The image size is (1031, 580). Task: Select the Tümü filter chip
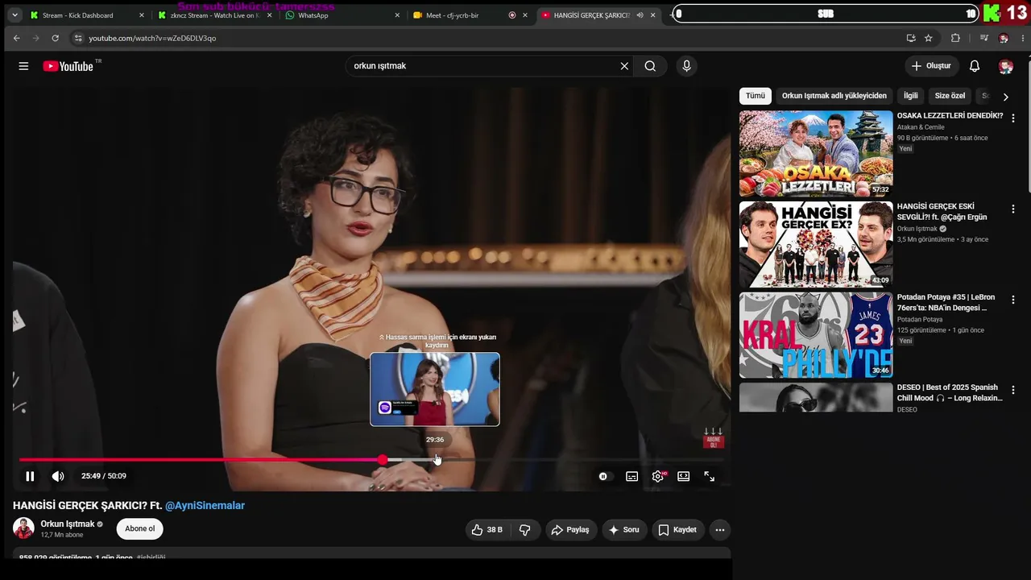tap(756, 96)
